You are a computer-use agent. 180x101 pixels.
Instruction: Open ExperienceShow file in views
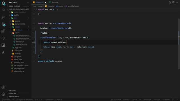click(23, 39)
